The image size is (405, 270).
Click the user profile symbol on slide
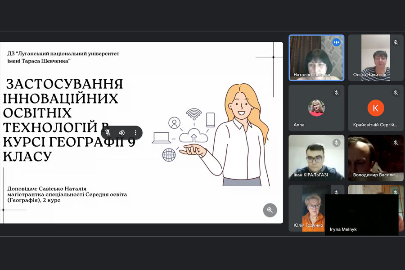tap(174, 123)
